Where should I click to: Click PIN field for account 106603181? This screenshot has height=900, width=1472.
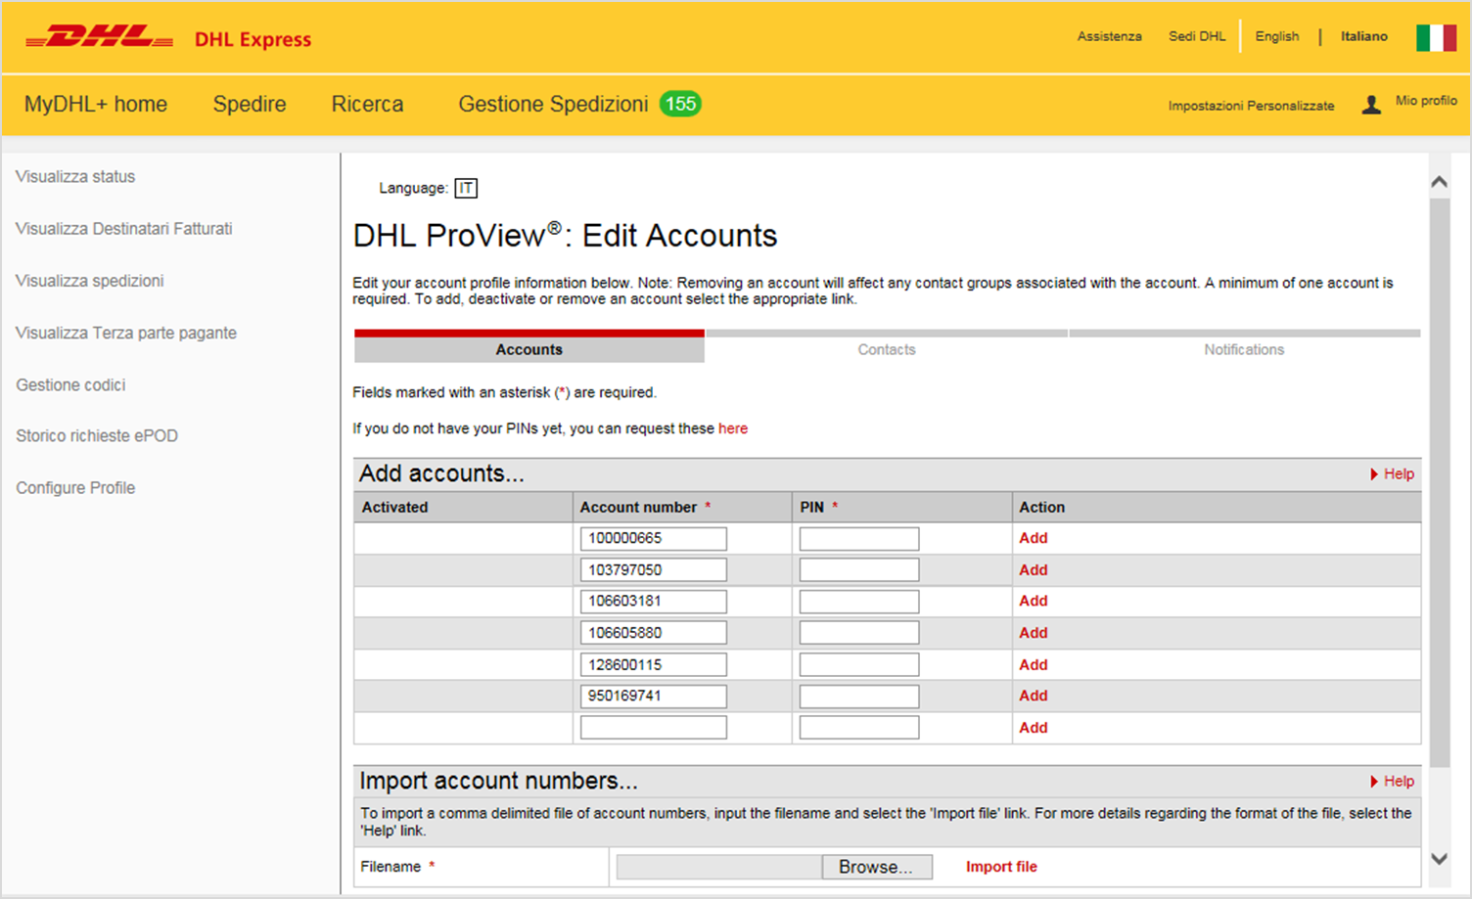[859, 601]
